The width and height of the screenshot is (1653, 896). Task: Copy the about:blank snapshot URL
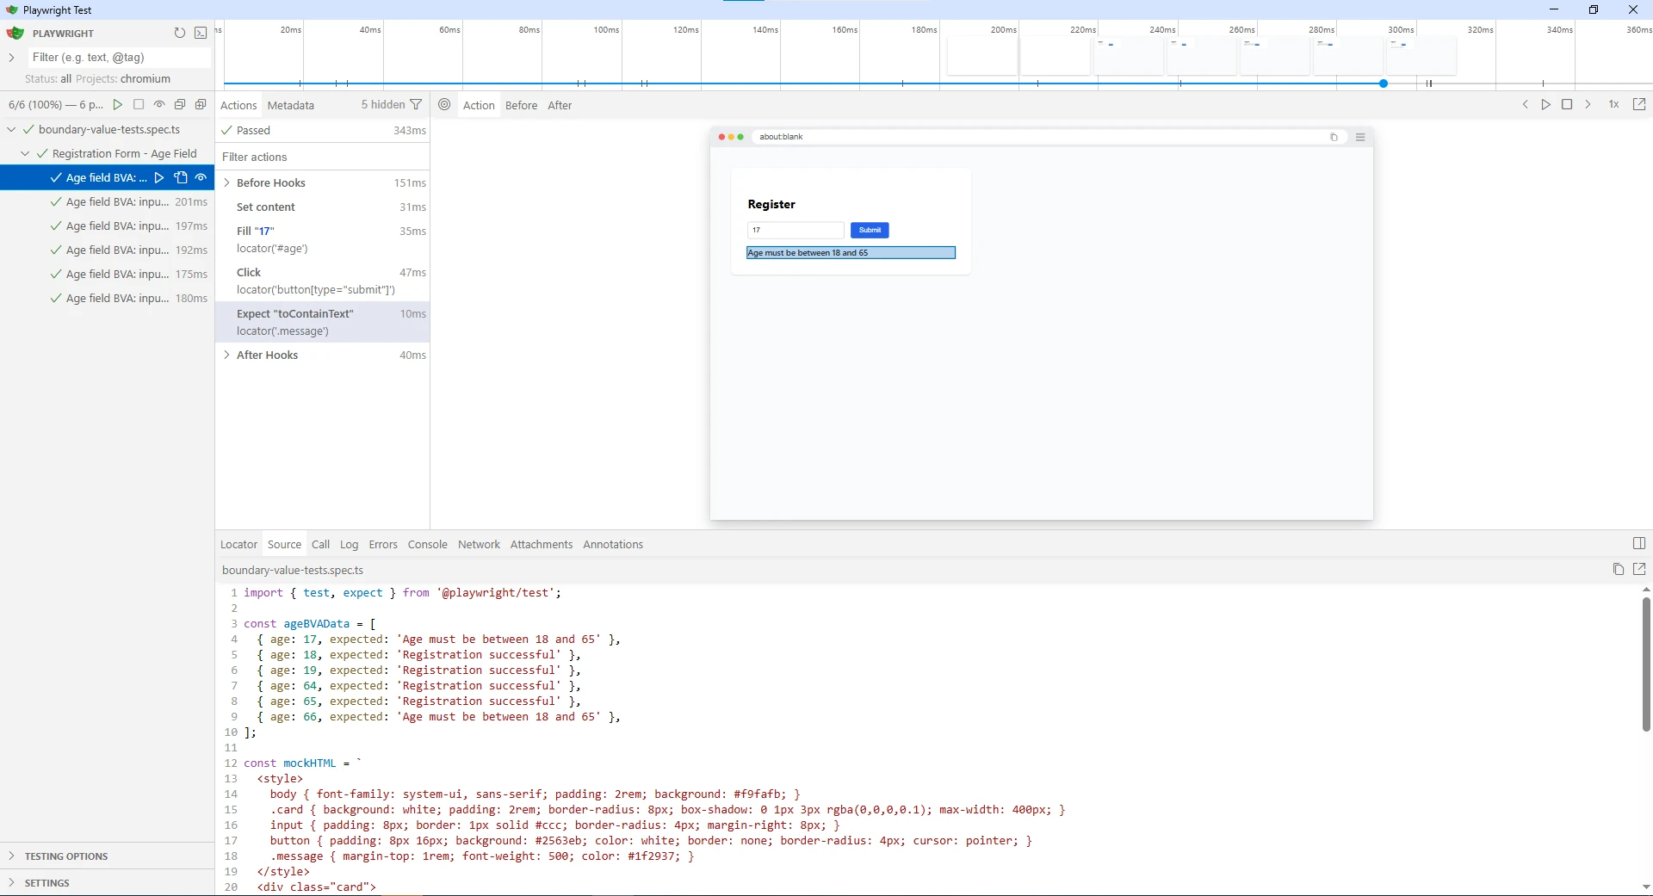pyautogui.click(x=1334, y=137)
